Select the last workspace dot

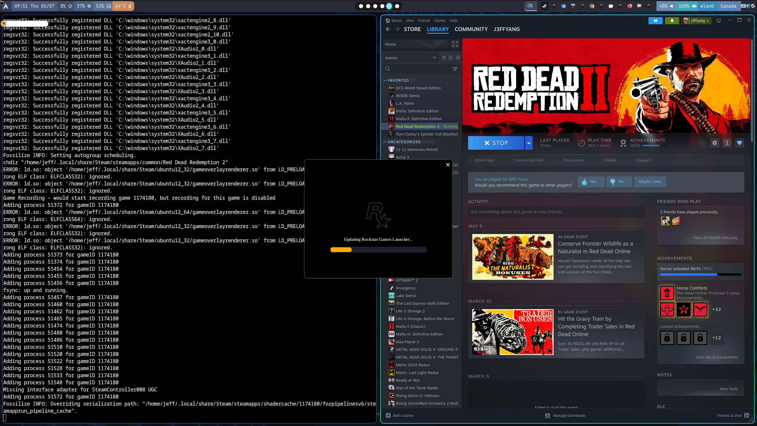coord(397,6)
